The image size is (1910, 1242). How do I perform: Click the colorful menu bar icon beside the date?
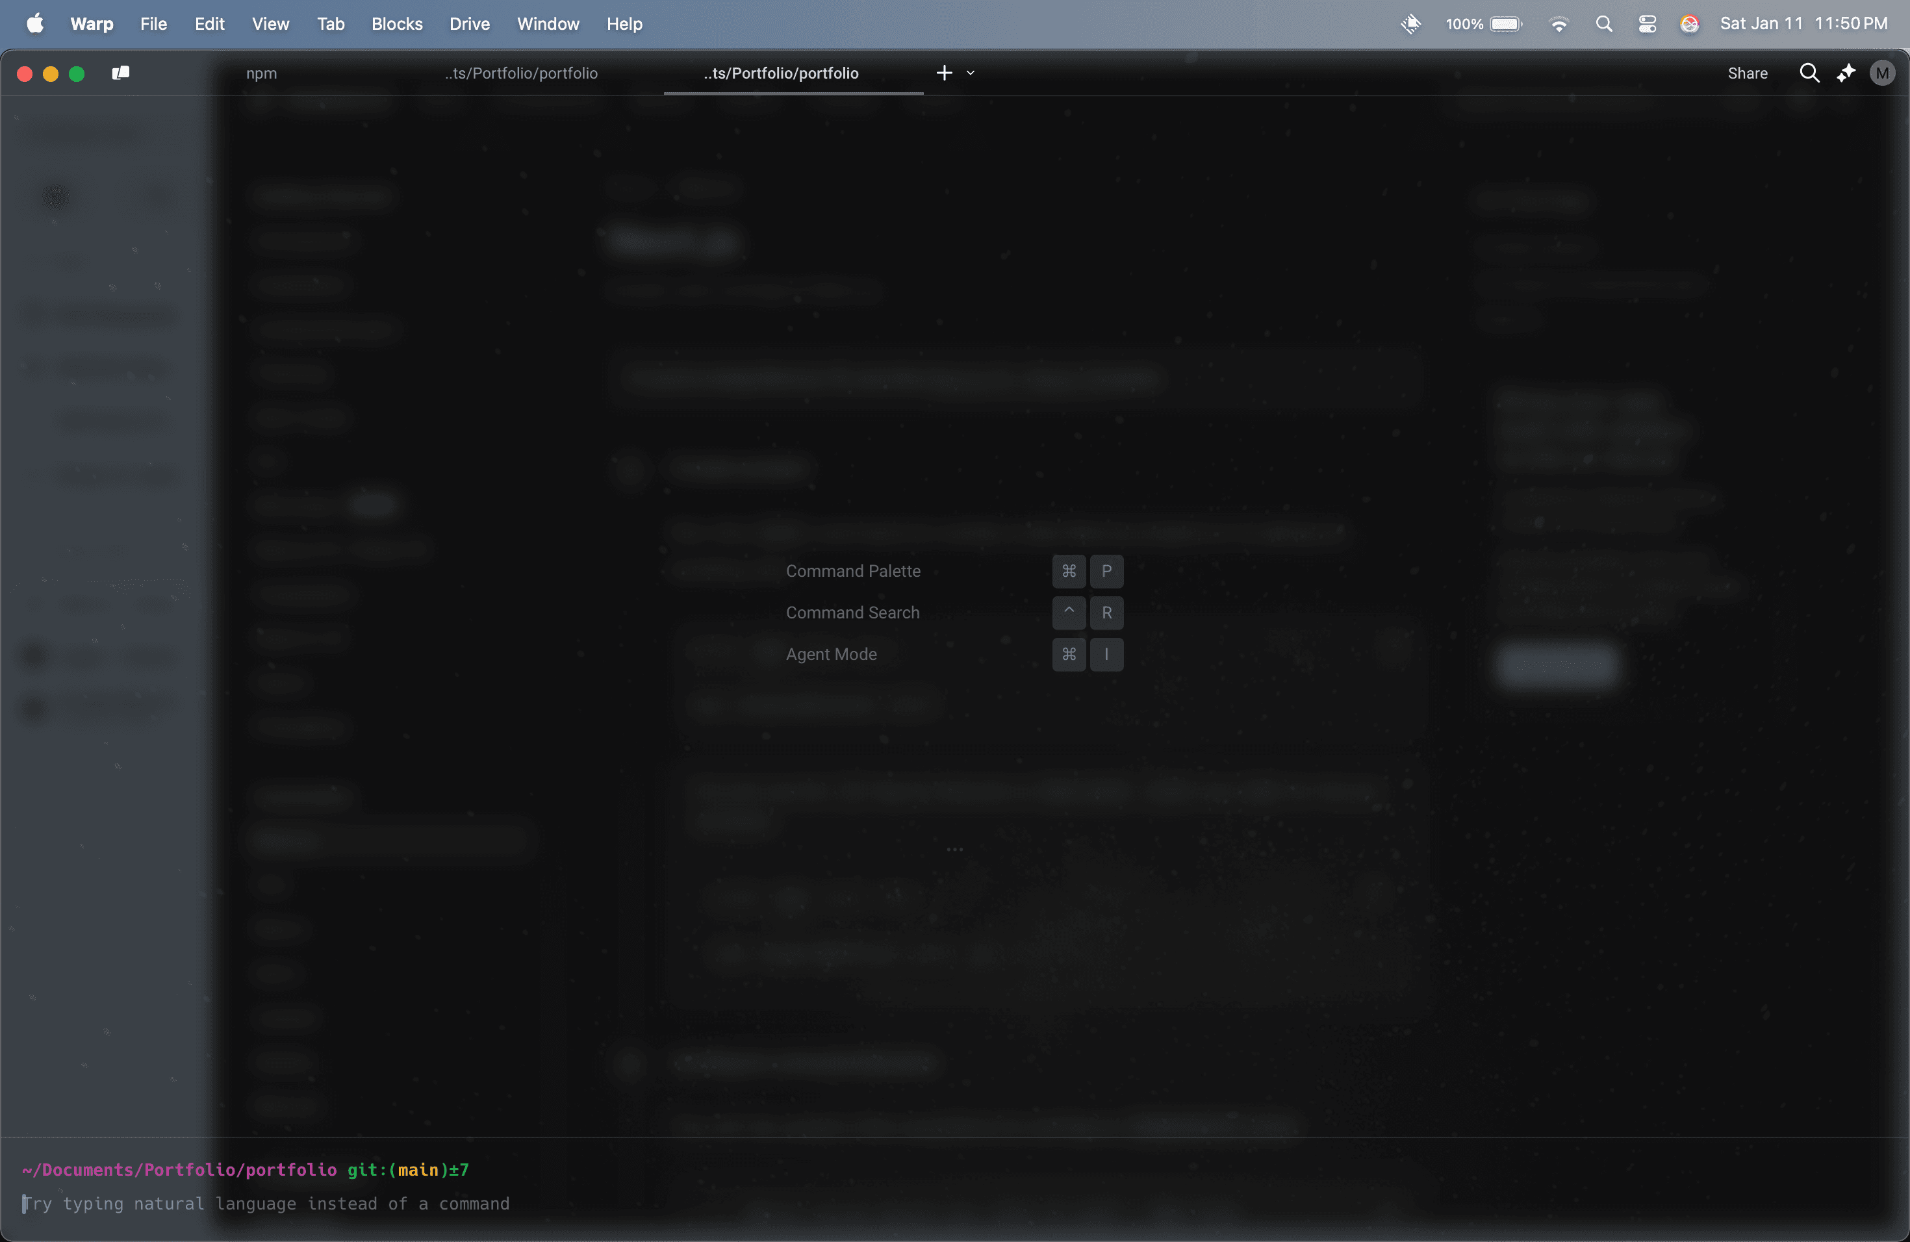[x=1689, y=24]
